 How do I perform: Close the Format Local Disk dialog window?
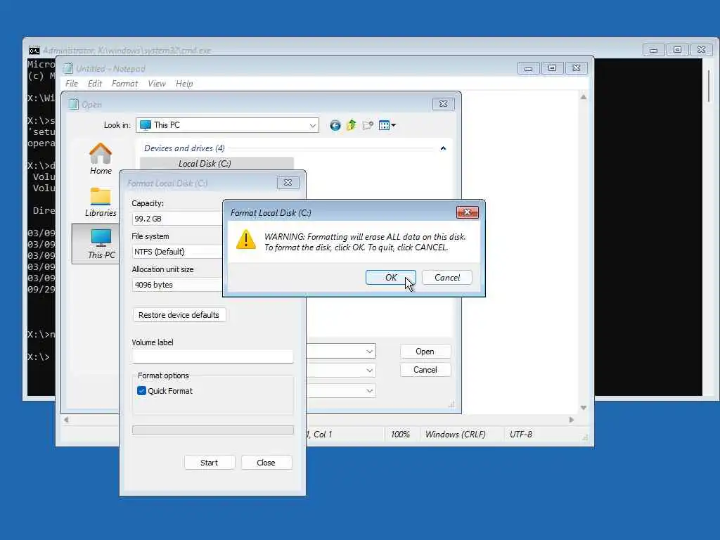(288, 183)
